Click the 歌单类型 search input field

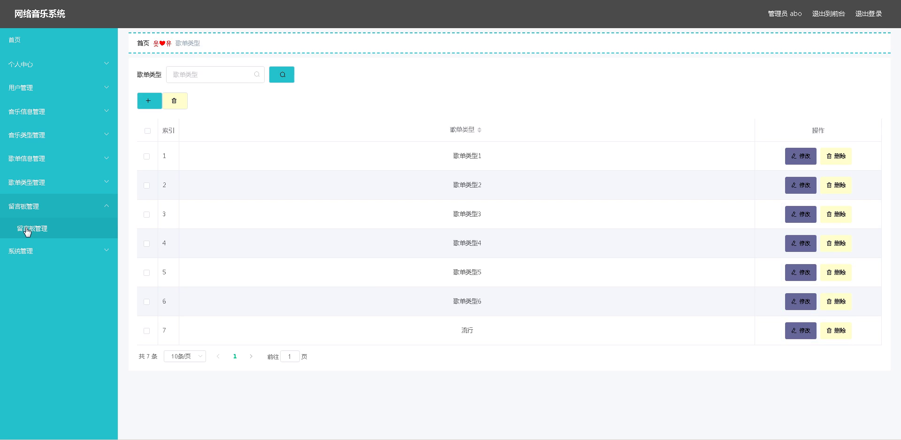click(215, 75)
